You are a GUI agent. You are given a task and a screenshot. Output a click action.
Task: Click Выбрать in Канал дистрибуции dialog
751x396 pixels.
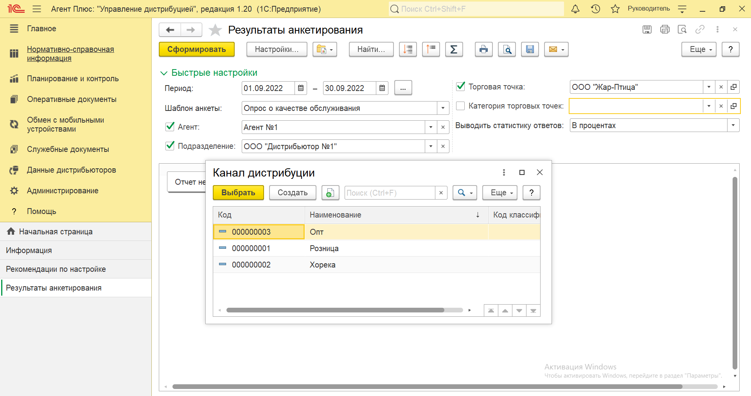click(x=238, y=193)
